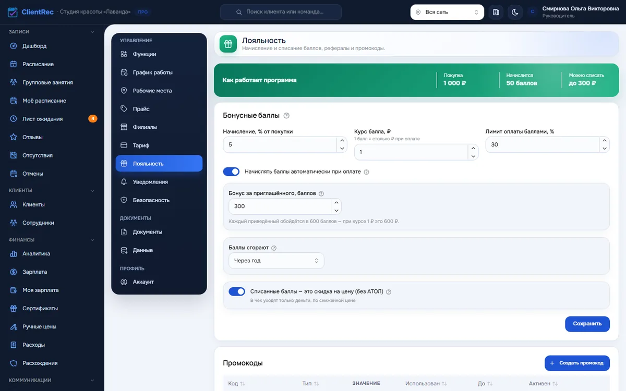Viewport: 626px width, 391px height.
Task: Toggle Начислять баллы автоматически при оплате
Action: (231, 172)
